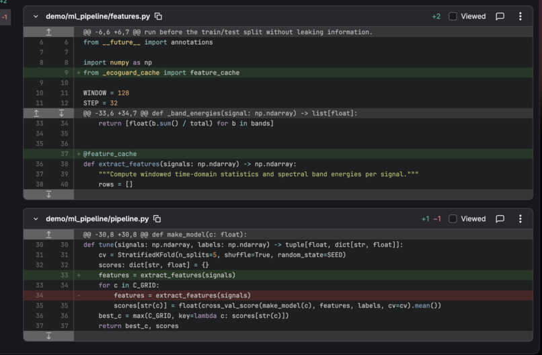The width and height of the screenshot is (542, 355).
Task: Click the cross_val_score scores line
Action: (x=278, y=305)
